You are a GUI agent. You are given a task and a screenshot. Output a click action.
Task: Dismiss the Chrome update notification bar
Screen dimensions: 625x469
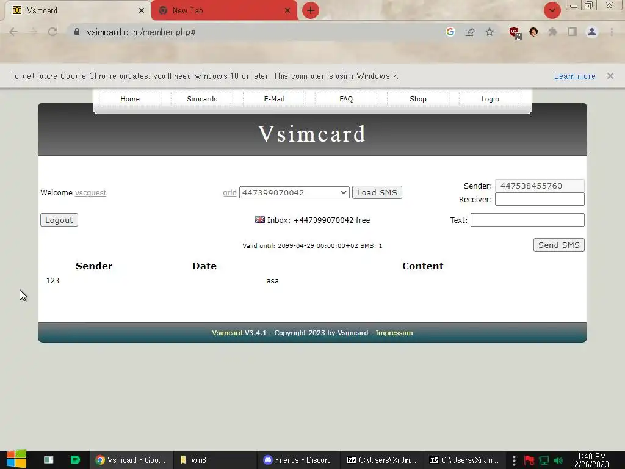(610, 76)
